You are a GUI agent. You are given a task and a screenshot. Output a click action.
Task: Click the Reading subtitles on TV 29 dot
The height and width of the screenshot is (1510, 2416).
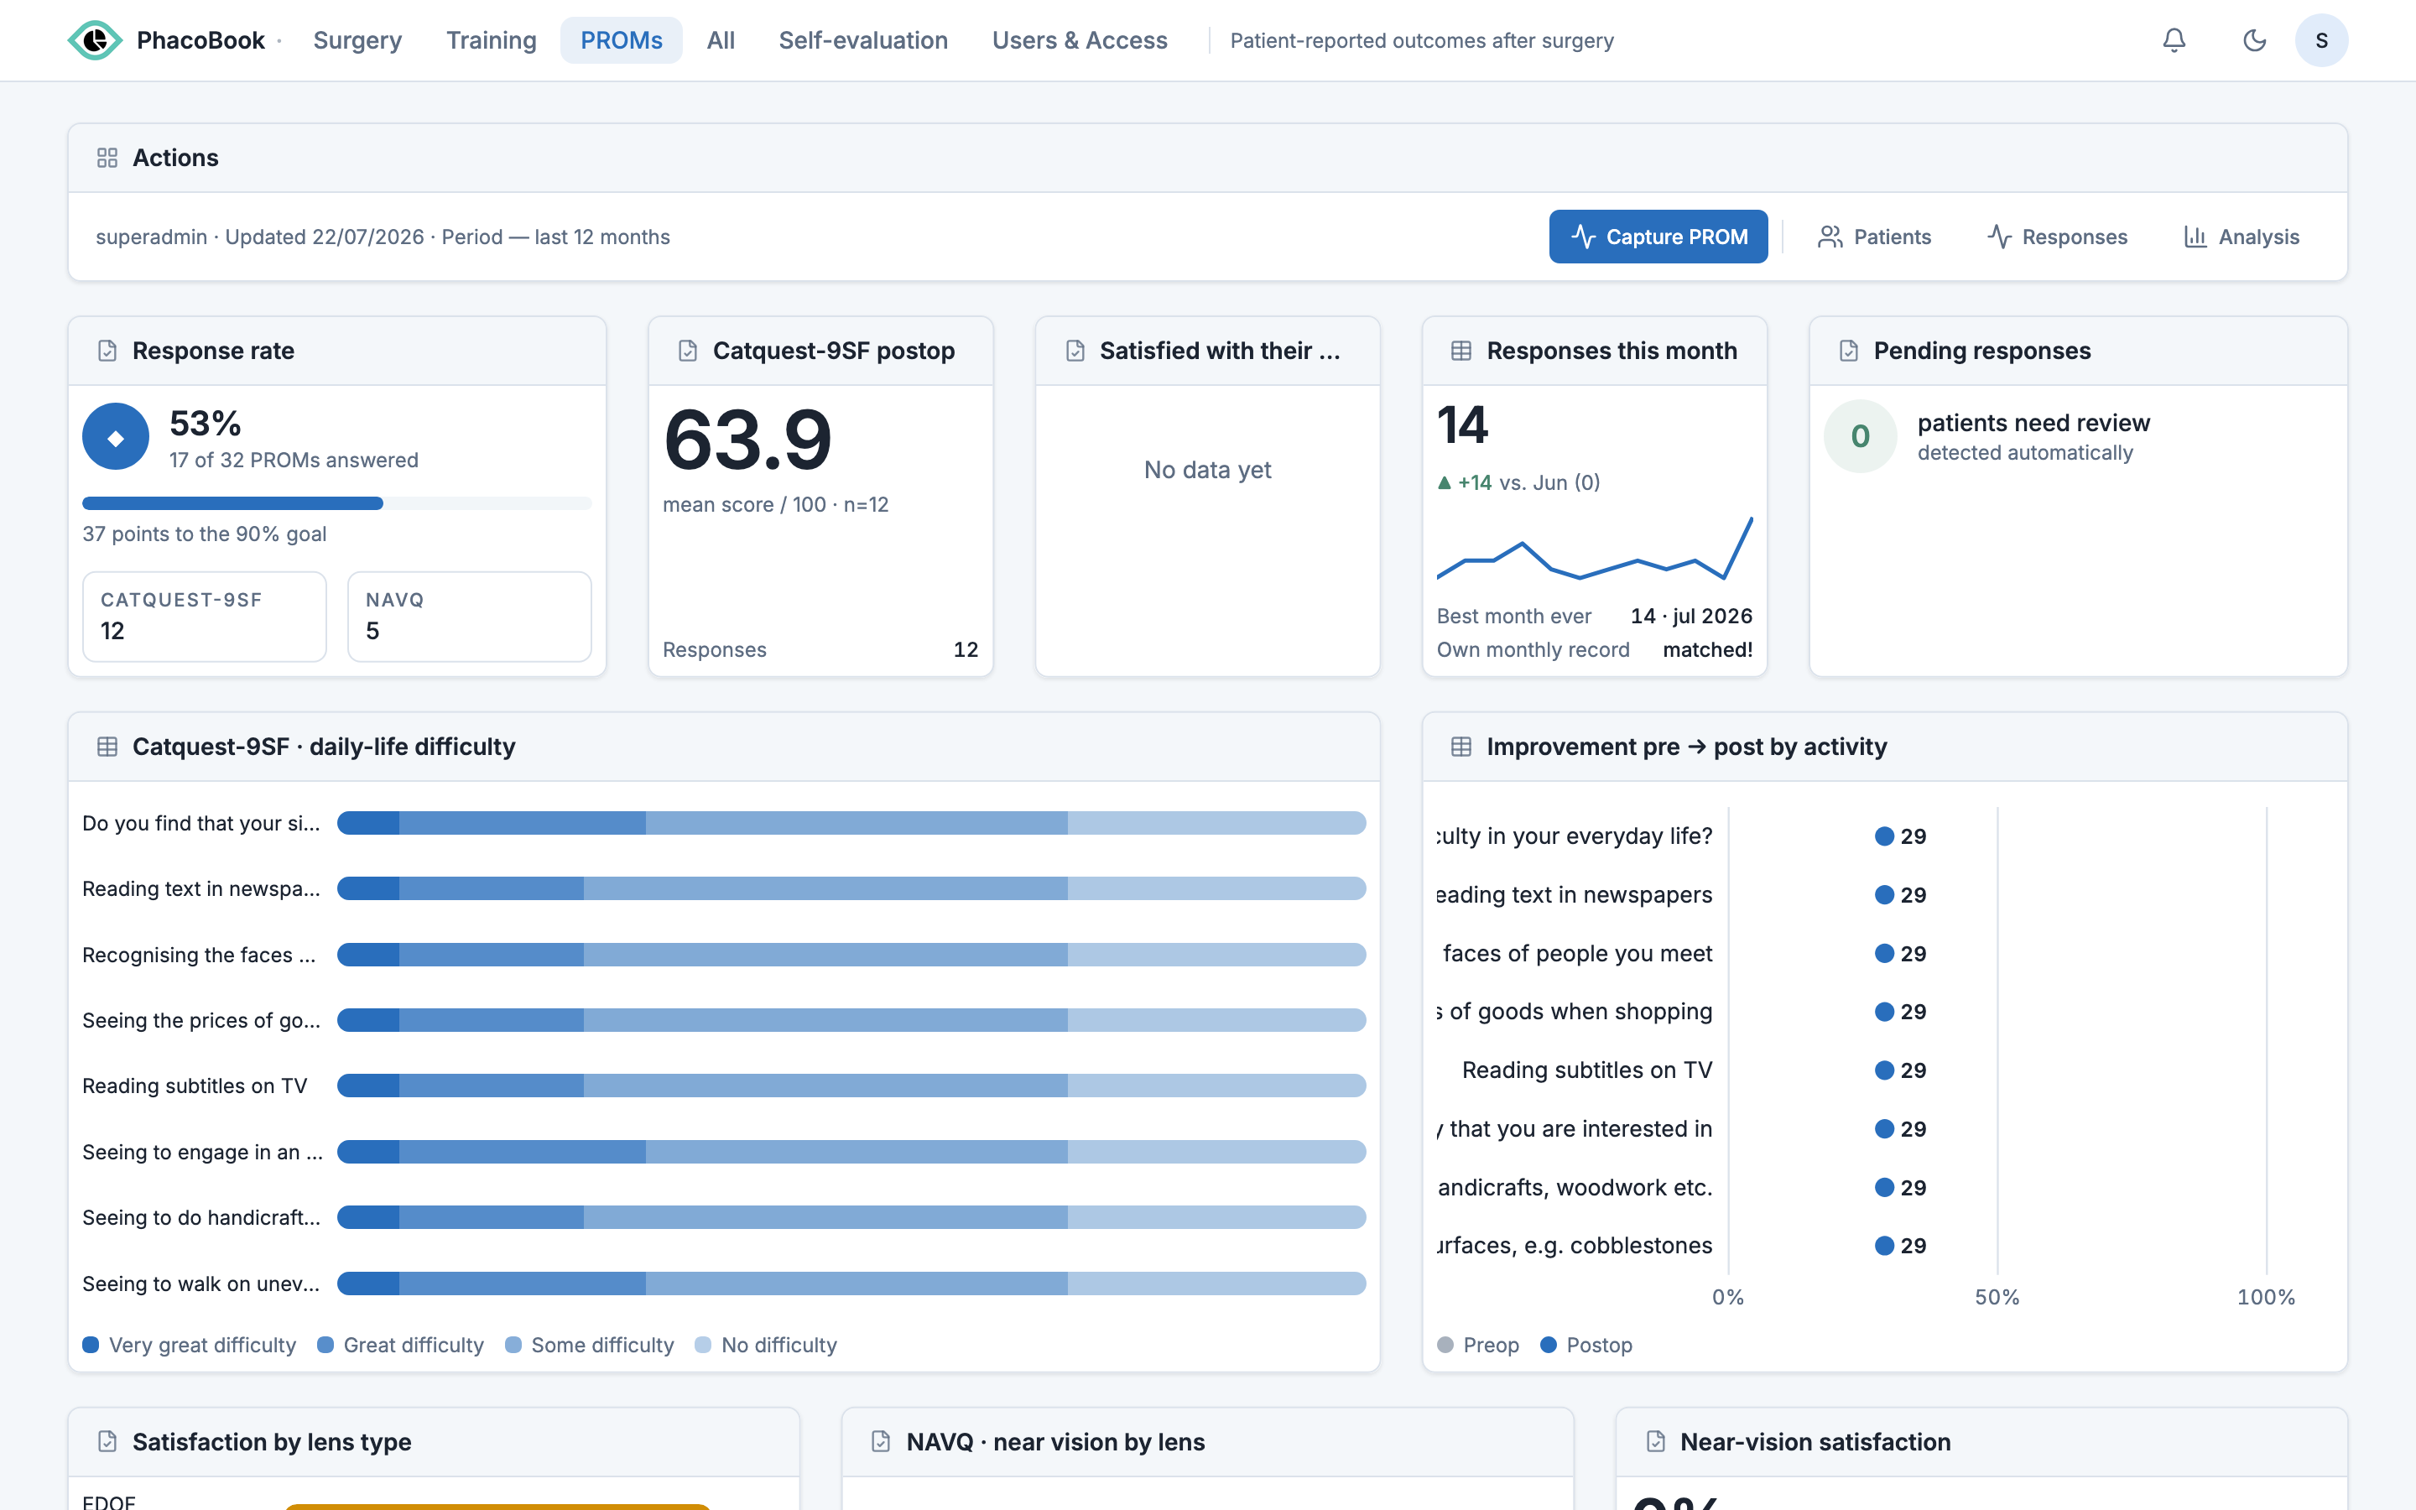point(1885,1070)
